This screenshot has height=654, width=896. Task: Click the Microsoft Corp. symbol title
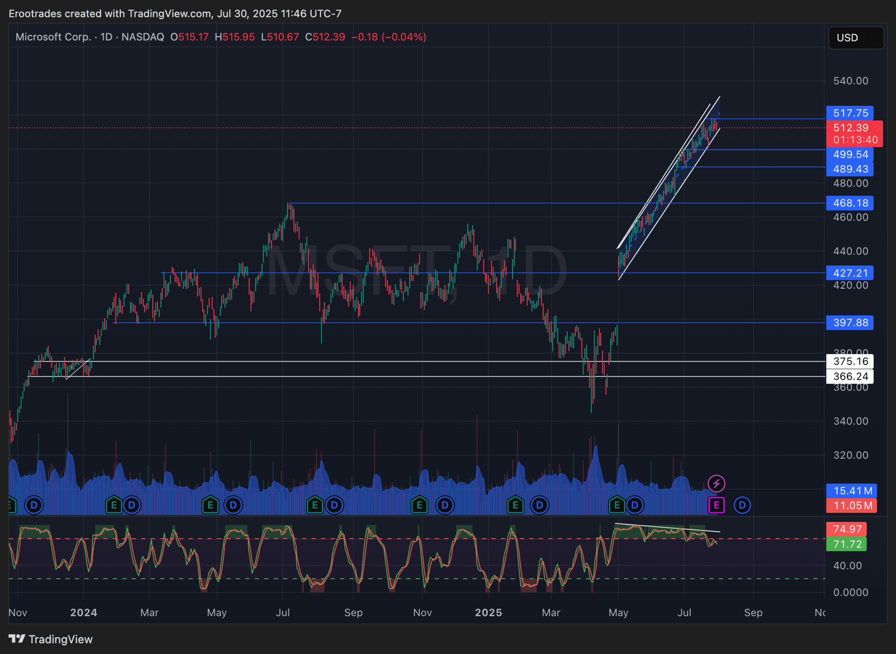click(53, 37)
